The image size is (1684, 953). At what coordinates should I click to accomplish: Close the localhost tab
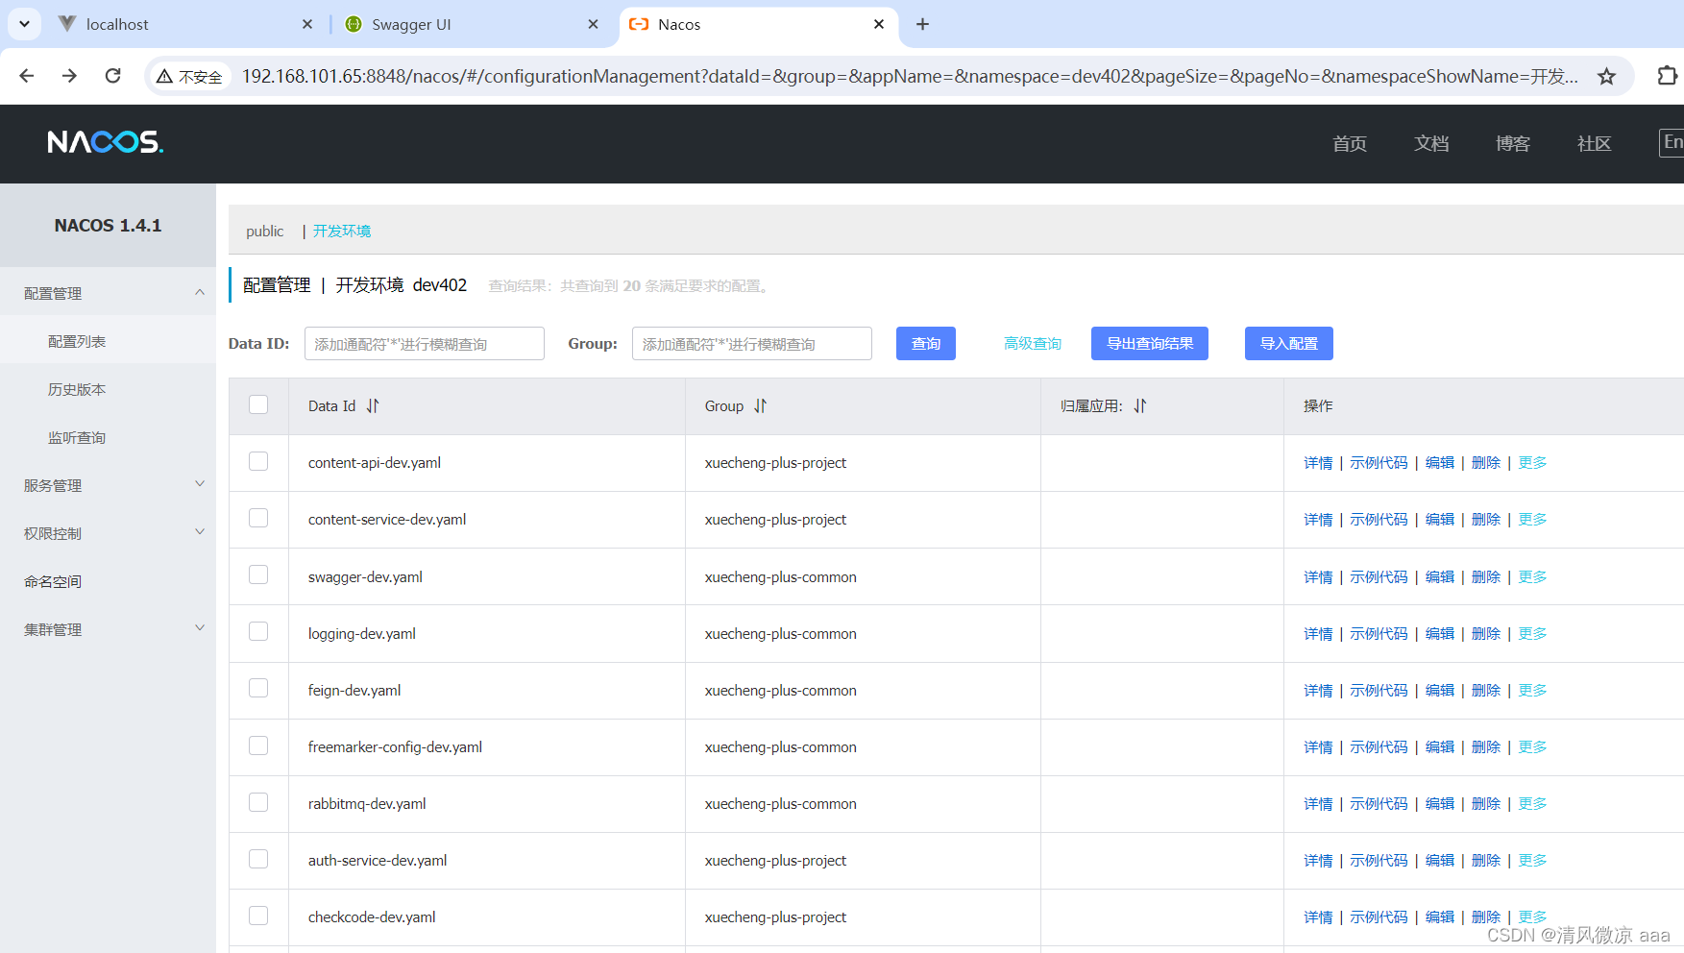pos(307,24)
